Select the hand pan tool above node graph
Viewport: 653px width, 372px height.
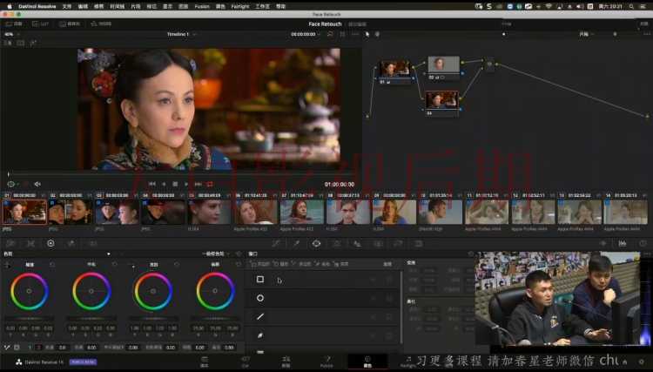377,34
